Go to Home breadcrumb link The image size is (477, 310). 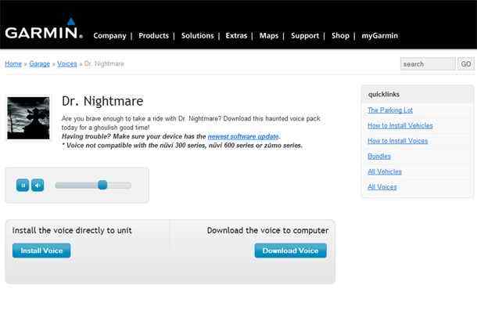point(13,63)
